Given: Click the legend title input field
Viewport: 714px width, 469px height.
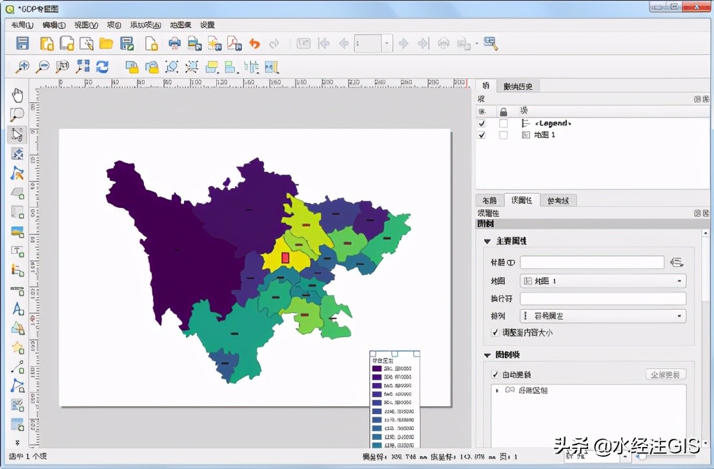Looking at the screenshot, I should coord(592,262).
